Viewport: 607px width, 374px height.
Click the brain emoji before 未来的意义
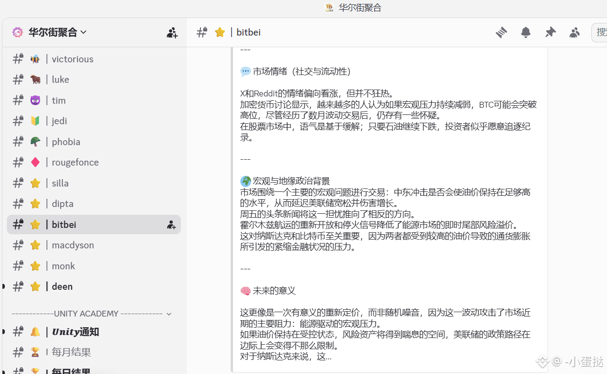pos(246,291)
